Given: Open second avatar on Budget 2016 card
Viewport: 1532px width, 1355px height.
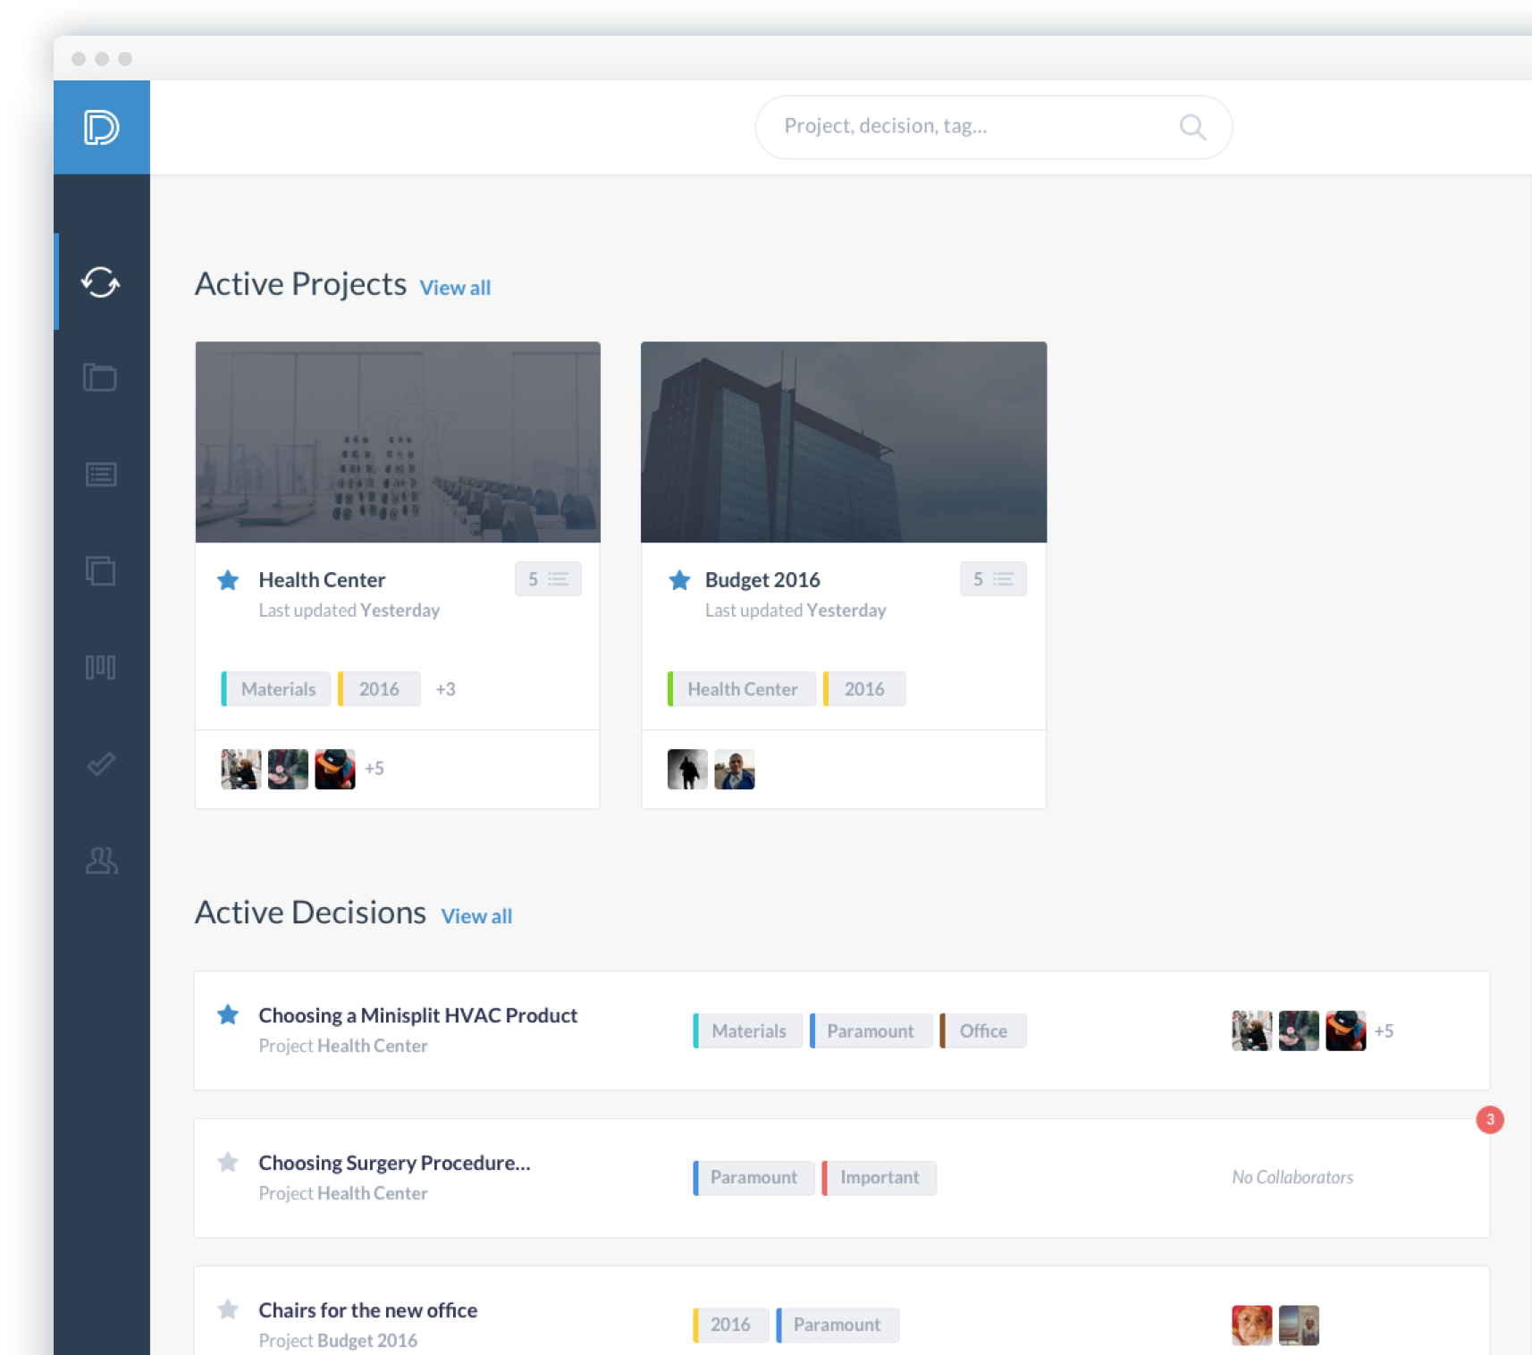Looking at the screenshot, I should 735,770.
